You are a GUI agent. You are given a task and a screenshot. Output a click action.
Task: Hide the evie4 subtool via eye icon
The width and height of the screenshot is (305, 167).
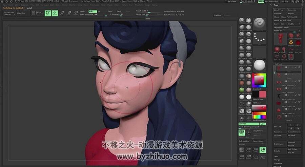tap(299, 67)
